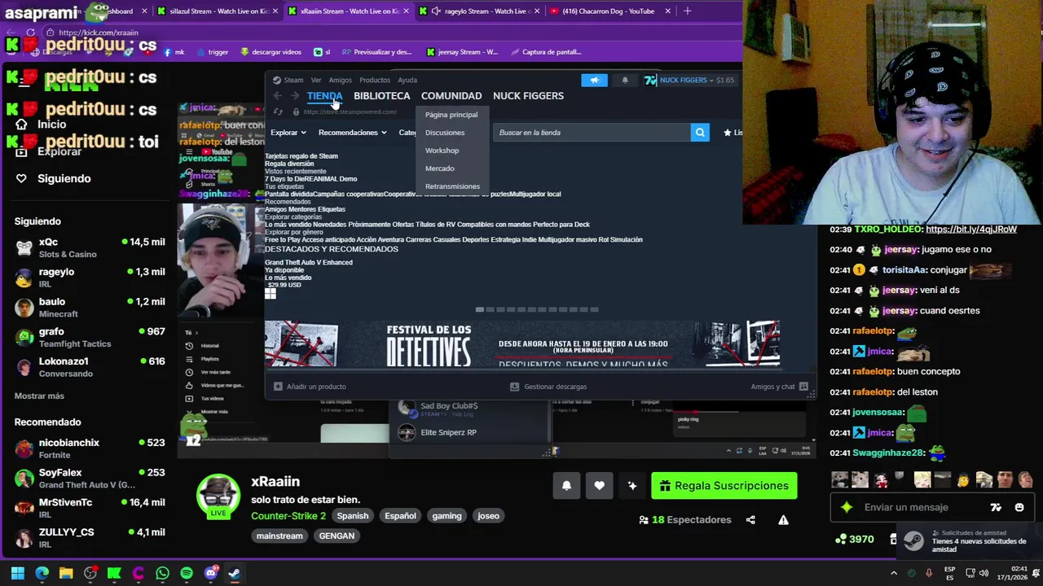The image size is (1043, 586).
Task: Open Steam announcements megaphone icon
Action: [594, 80]
